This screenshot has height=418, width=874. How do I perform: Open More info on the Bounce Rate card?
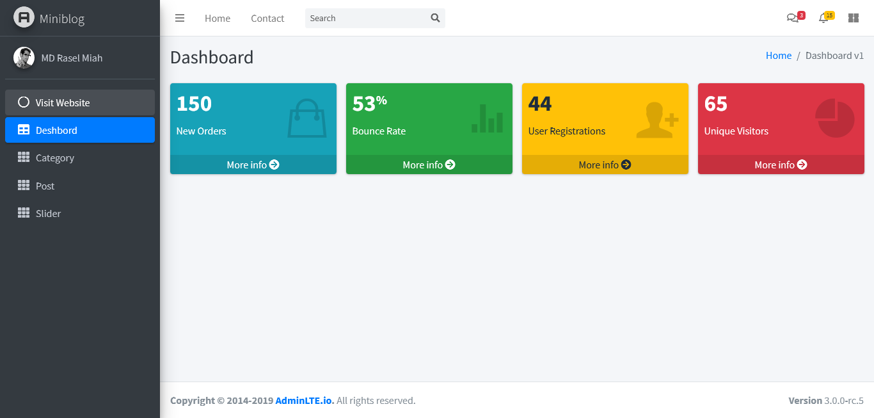click(x=429, y=165)
